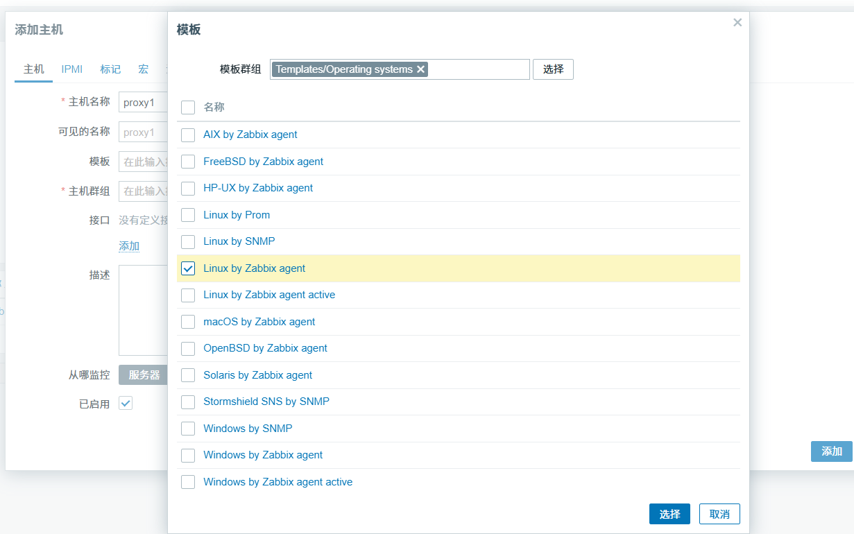The width and height of the screenshot is (854, 534).
Task: Toggle select-all checkbox next to 名称
Action: pos(188,107)
